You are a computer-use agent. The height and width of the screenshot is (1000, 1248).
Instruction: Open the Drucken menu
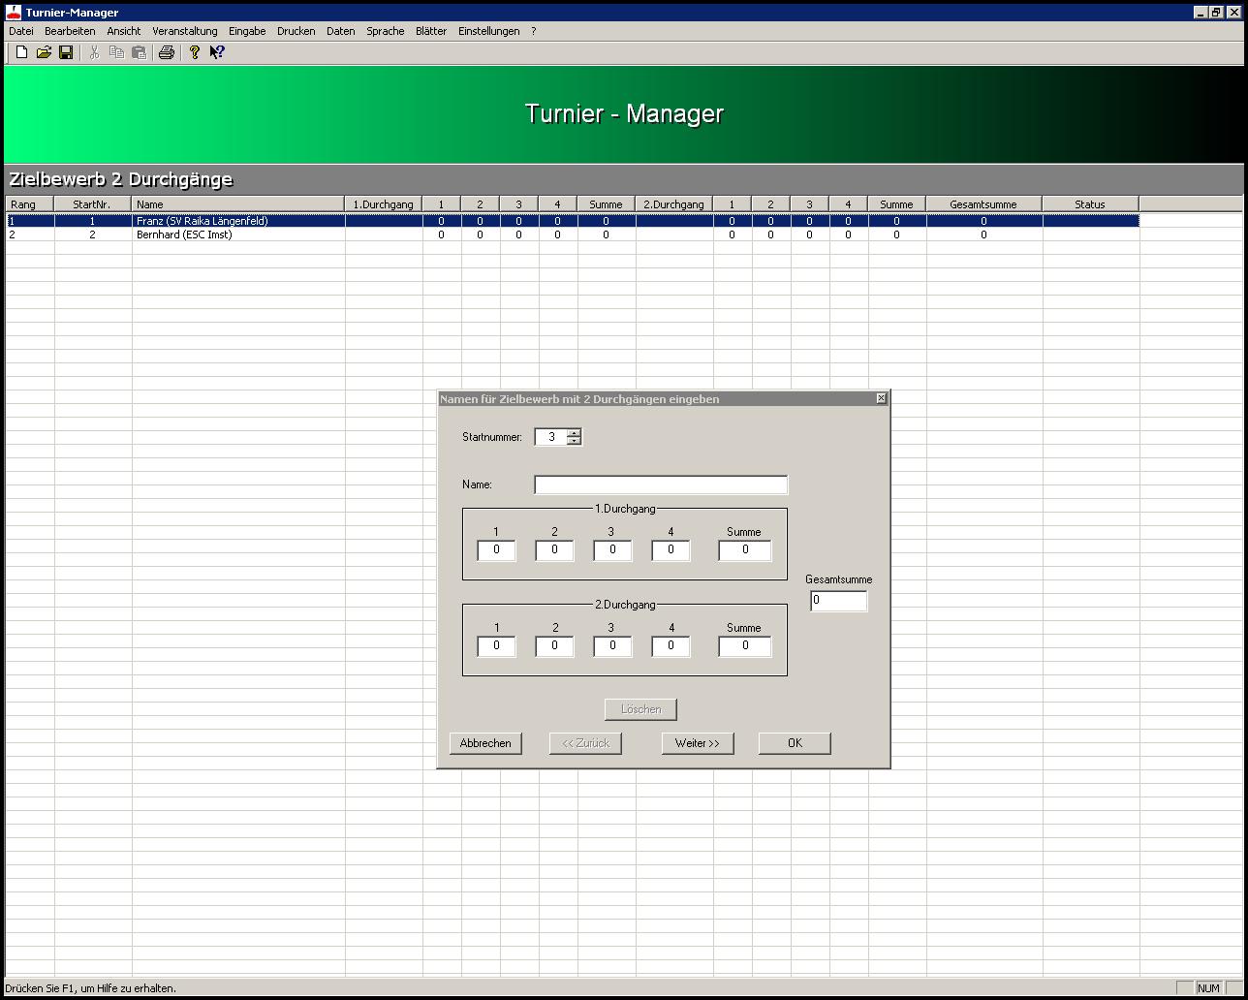coord(296,31)
